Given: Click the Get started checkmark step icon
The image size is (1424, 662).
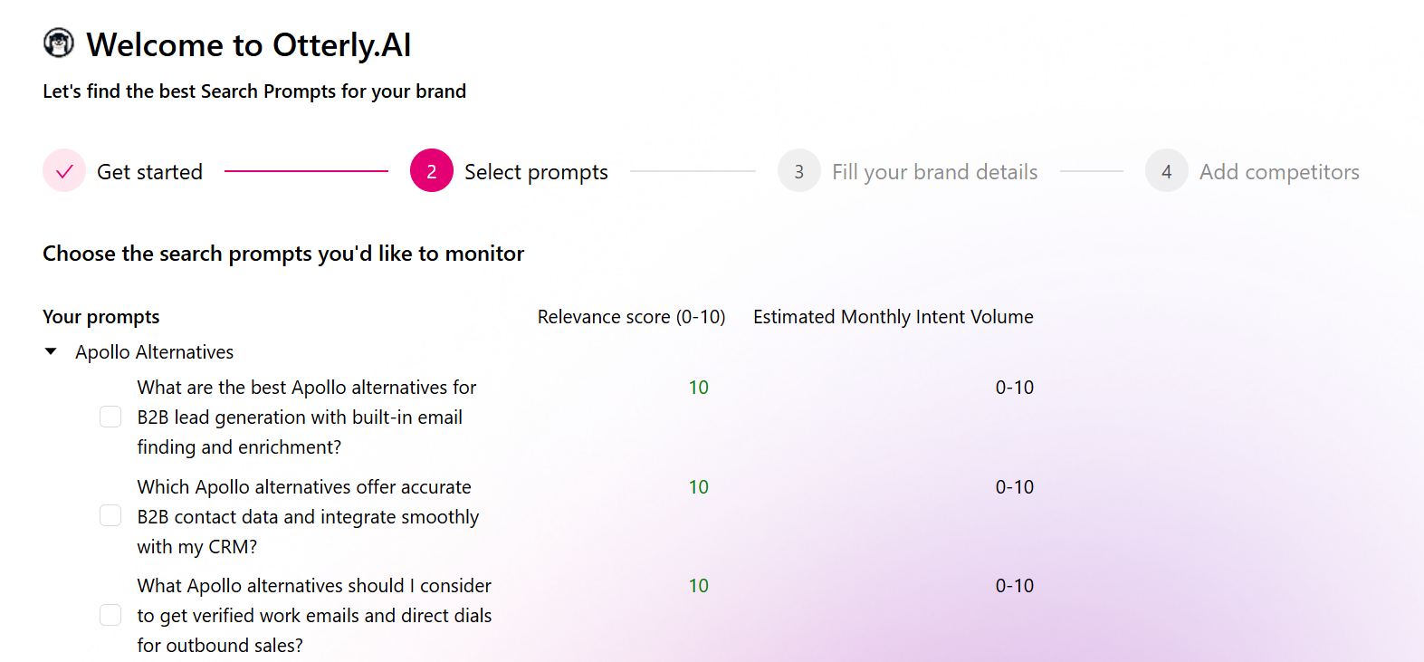Looking at the screenshot, I should coord(64,171).
